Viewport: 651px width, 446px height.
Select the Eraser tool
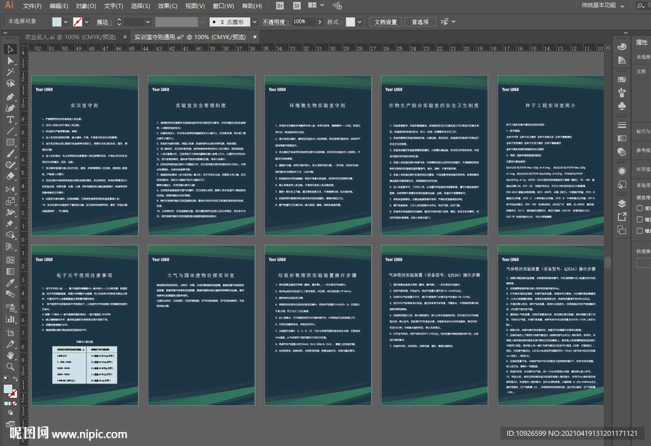[x=10, y=176]
